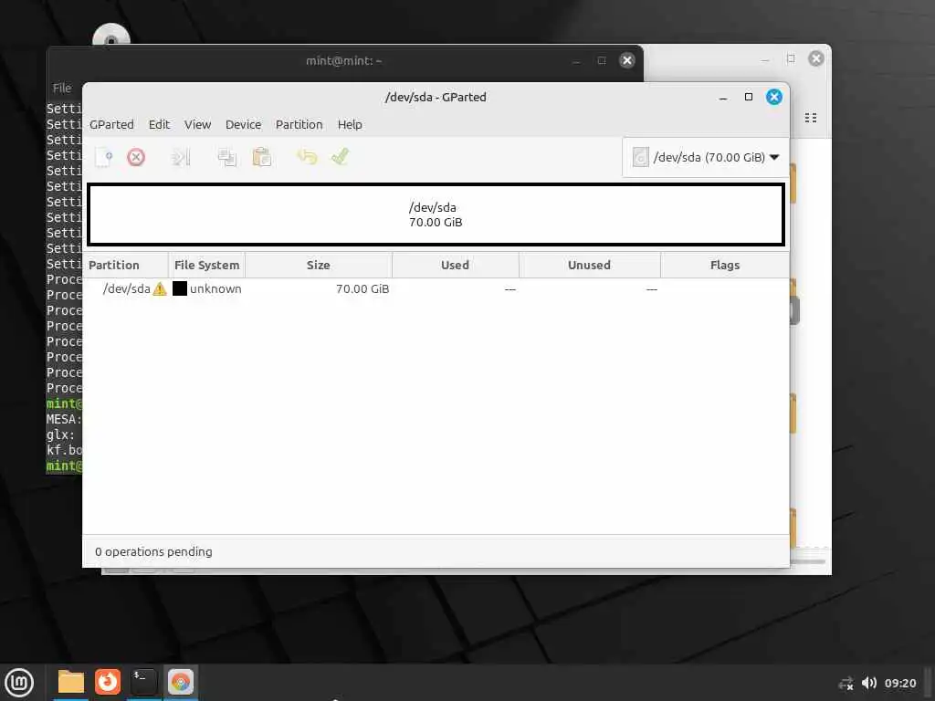
Task: Click the Copy partition toolbar icon
Action: (227, 157)
